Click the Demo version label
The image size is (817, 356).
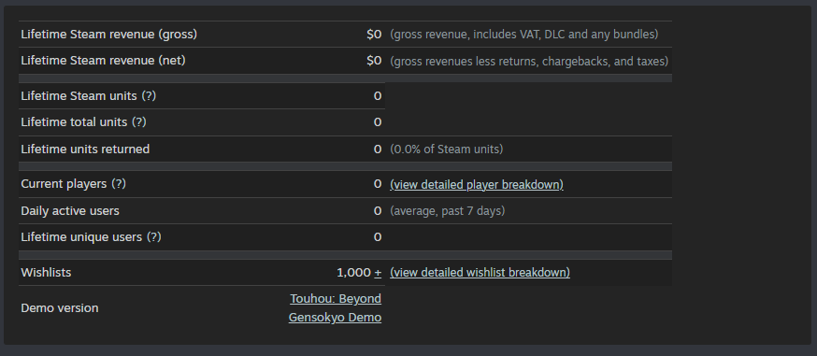(60, 308)
